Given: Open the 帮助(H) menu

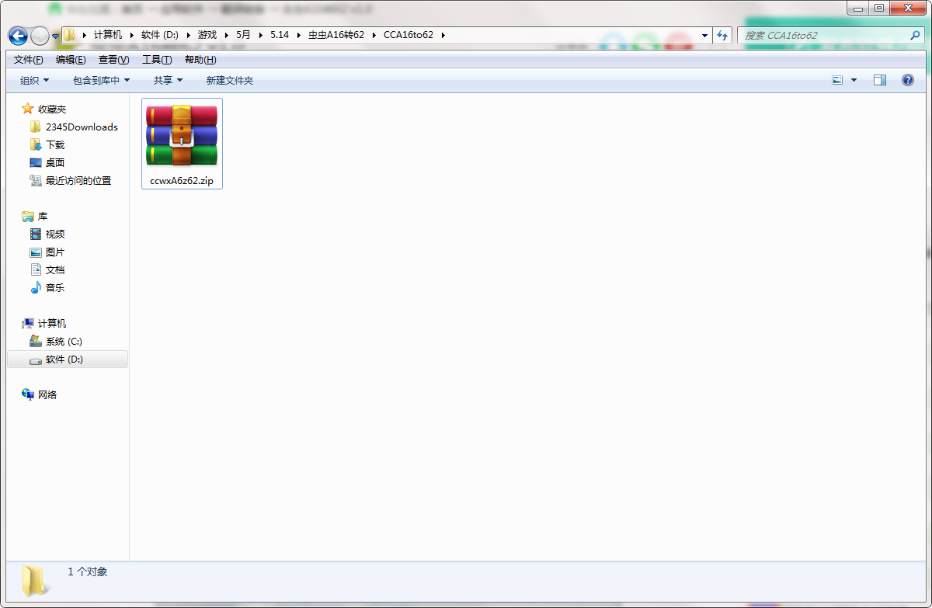Looking at the screenshot, I should coord(200,60).
